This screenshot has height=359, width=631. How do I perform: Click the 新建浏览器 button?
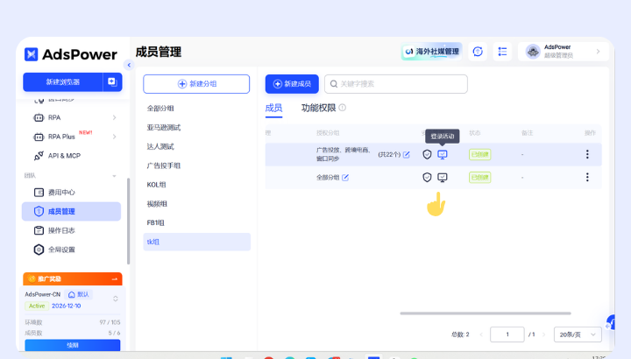click(x=63, y=82)
